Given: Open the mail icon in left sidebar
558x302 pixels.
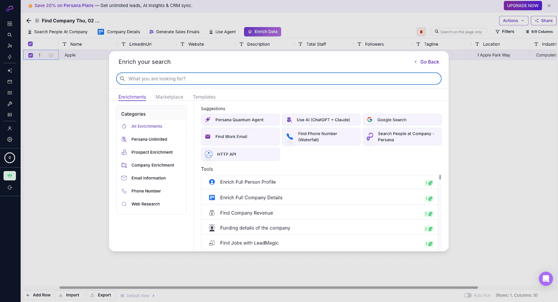Looking at the screenshot, I should pos(10,82).
